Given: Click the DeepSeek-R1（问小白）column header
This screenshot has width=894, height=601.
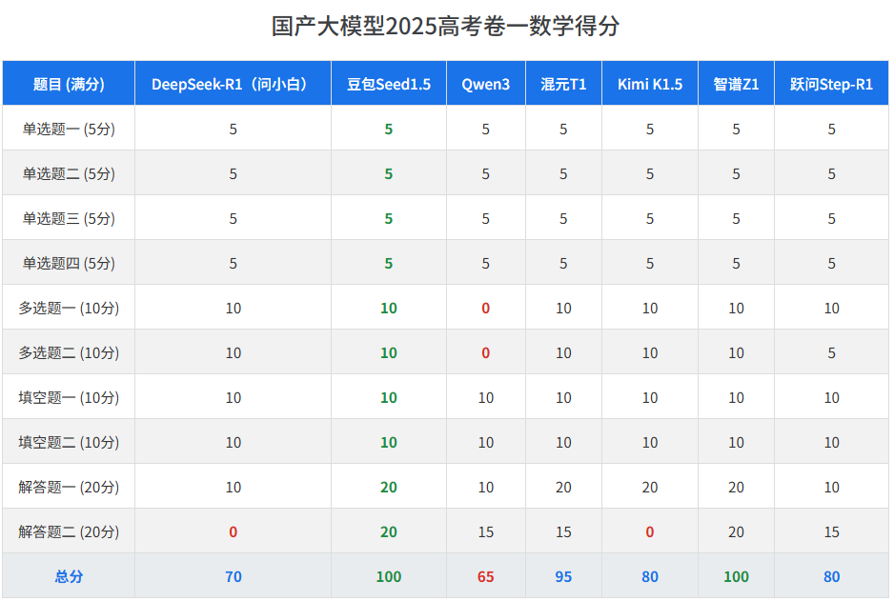Looking at the screenshot, I should pyautogui.click(x=233, y=85).
